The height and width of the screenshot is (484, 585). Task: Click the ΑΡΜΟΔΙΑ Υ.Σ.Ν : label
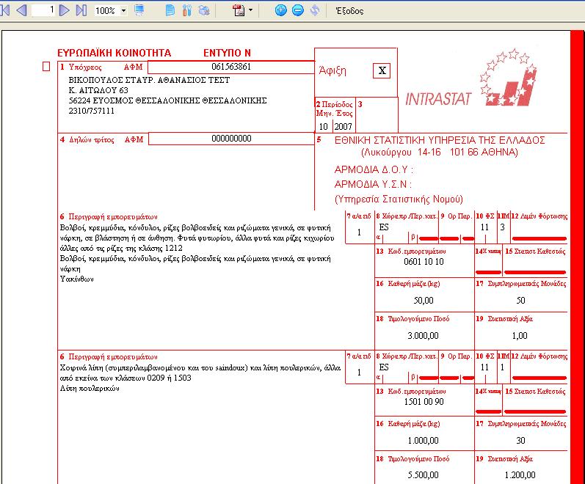(373, 184)
